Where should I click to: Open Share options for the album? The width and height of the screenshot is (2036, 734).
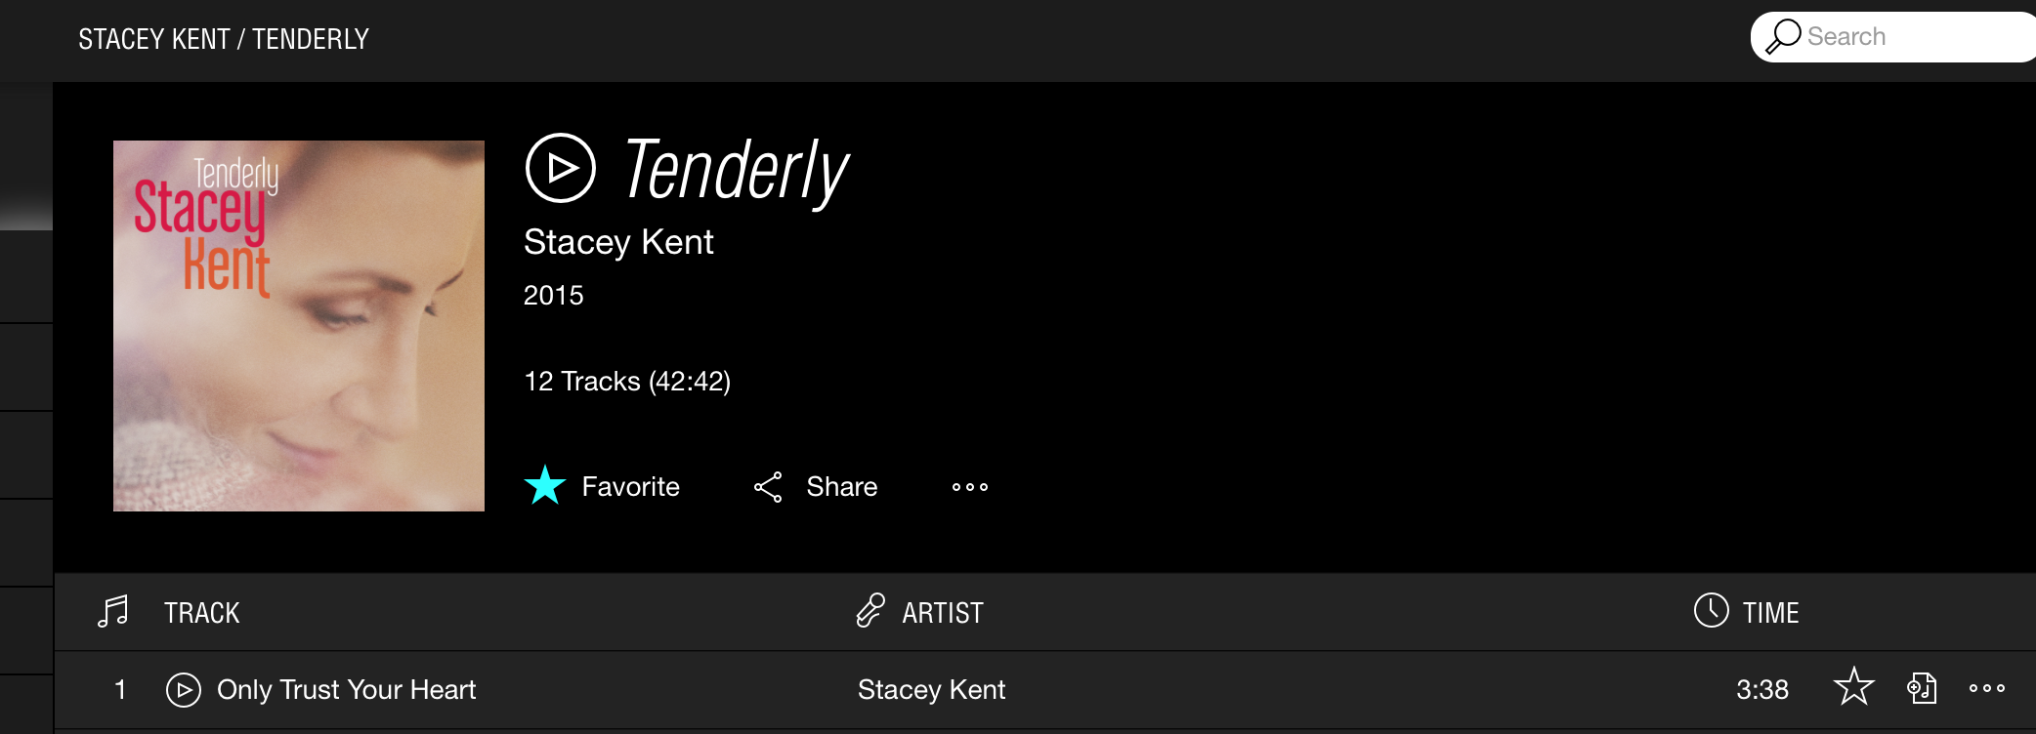(x=816, y=486)
